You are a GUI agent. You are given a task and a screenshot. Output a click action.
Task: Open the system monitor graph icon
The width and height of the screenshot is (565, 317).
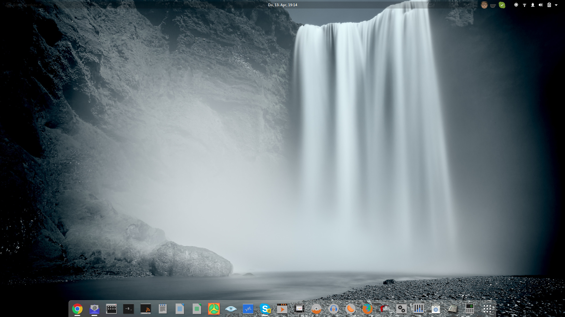[x=248, y=309]
